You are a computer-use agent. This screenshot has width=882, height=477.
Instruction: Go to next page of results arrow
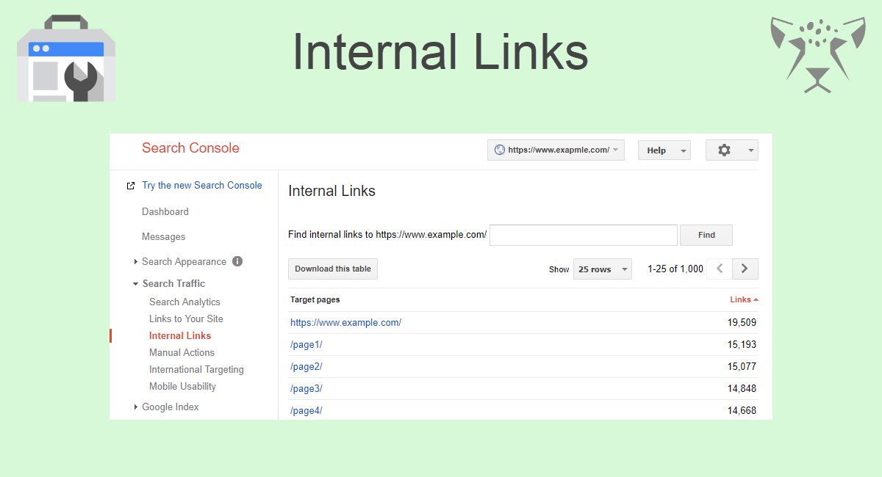[x=745, y=269]
